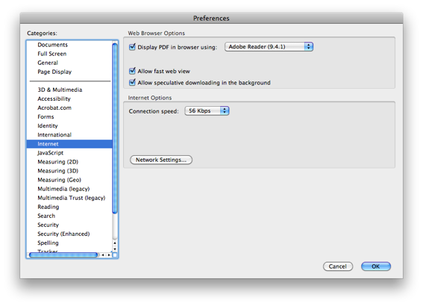Dismiss the dialog with Cancel
This screenshot has width=423, height=306.
tap(338, 266)
